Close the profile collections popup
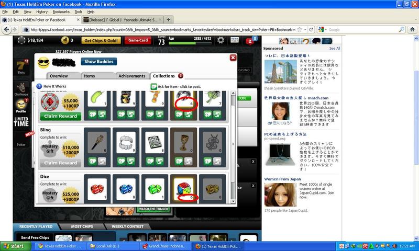 [233, 58]
